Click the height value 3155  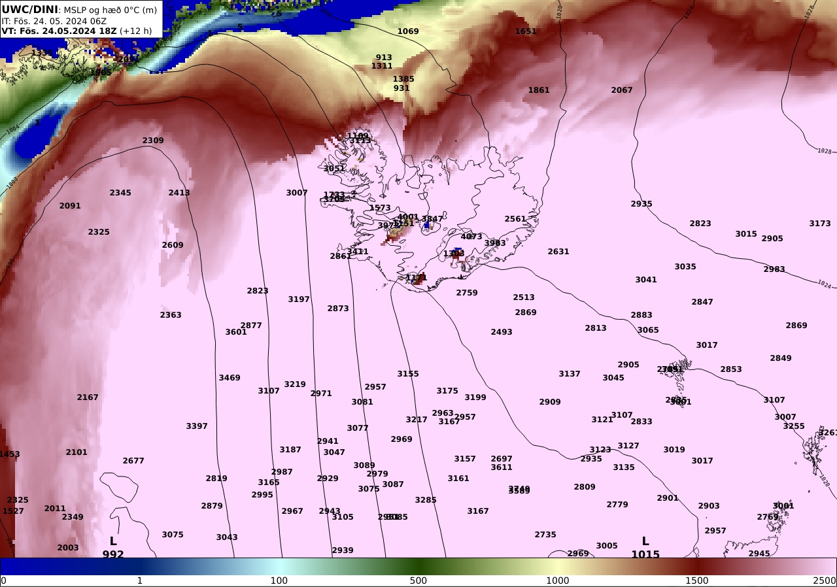click(408, 374)
